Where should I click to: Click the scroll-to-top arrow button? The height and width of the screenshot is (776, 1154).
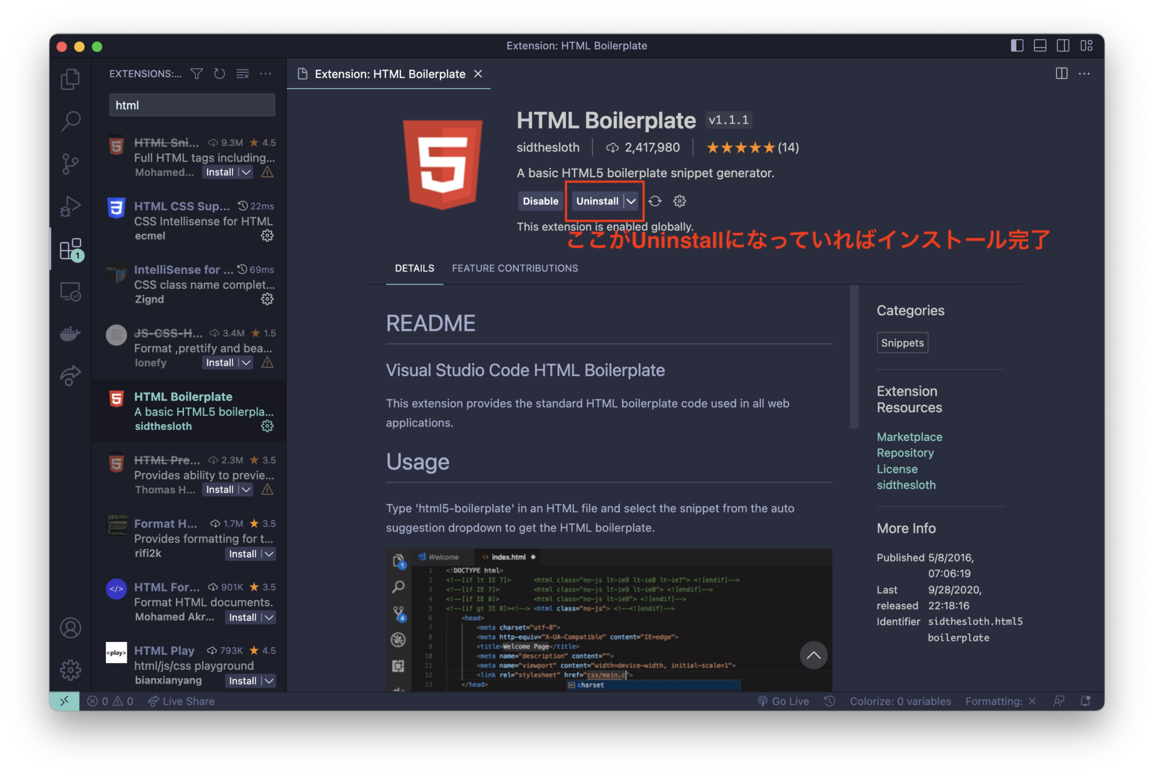point(813,655)
